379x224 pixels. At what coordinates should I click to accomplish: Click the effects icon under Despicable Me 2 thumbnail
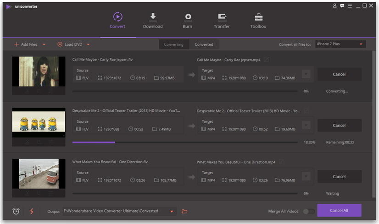pyautogui.click(x=50, y=142)
